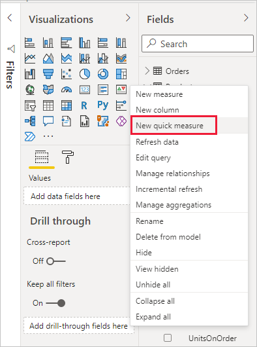The width and height of the screenshot is (257, 347).
Task: Choose Unhide all
Action: 189,285
